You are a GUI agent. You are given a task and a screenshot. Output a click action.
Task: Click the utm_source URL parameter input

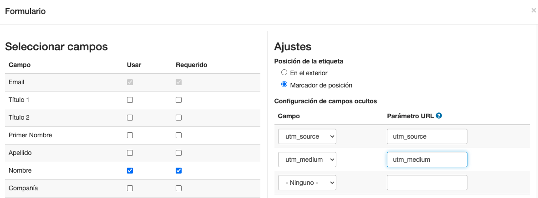[427, 136]
